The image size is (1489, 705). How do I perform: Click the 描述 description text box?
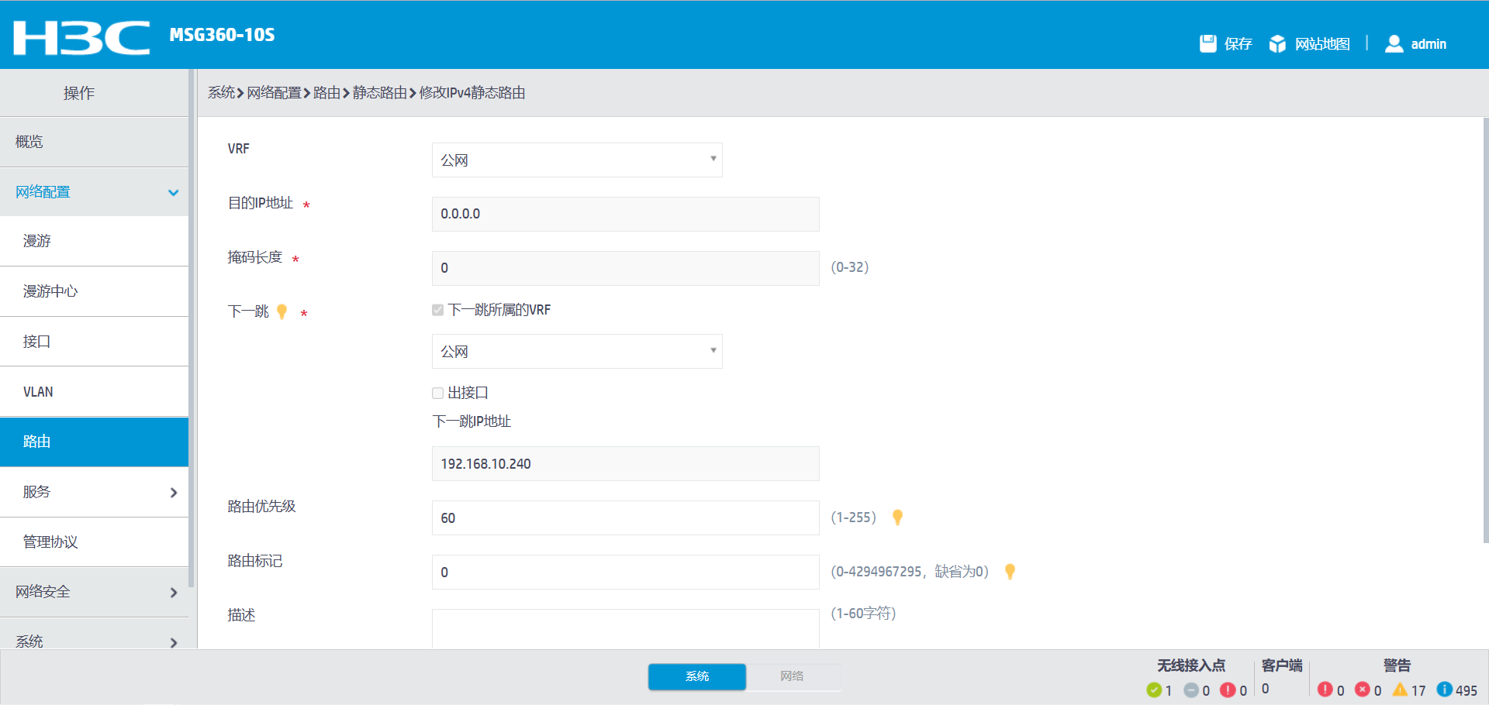pos(625,629)
